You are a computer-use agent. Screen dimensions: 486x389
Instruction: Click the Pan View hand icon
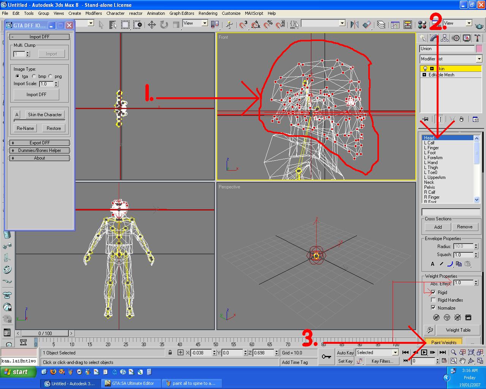click(462, 361)
